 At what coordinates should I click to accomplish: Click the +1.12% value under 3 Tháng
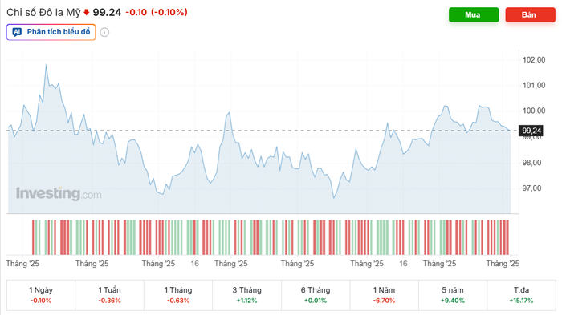246,301
